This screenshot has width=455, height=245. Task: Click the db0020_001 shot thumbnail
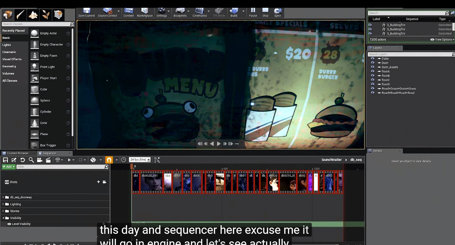pyautogui.click(x=151, y=182)
